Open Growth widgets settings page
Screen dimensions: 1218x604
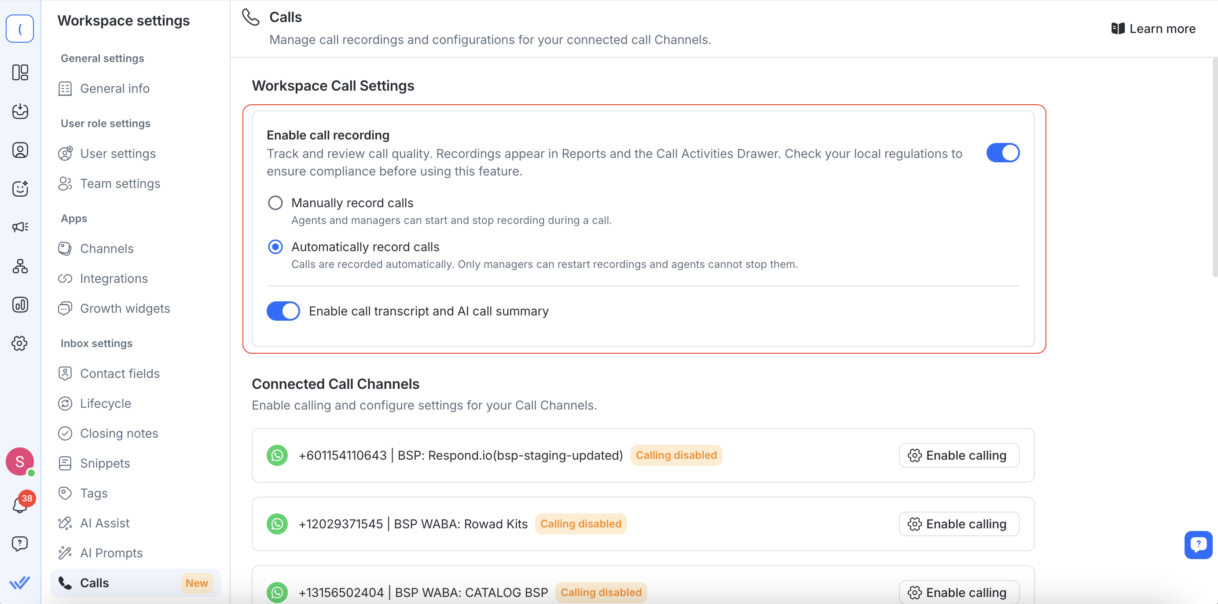(x=125, y=308)
